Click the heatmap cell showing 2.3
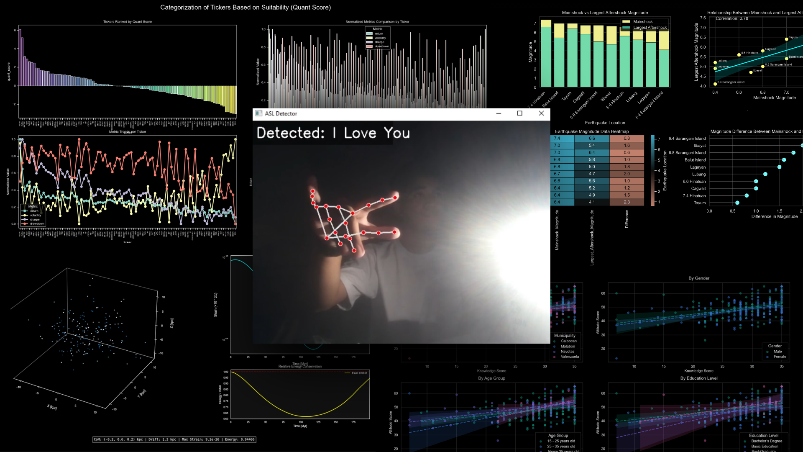 click(x=627, y=202)
